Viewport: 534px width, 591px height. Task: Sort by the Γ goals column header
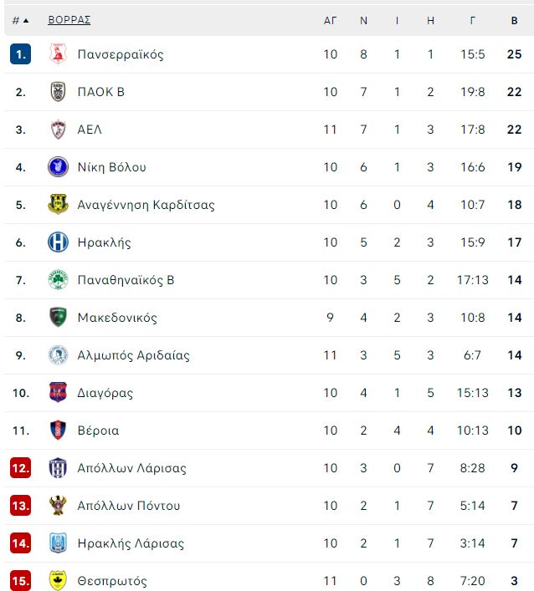click(x=473, y=21)
